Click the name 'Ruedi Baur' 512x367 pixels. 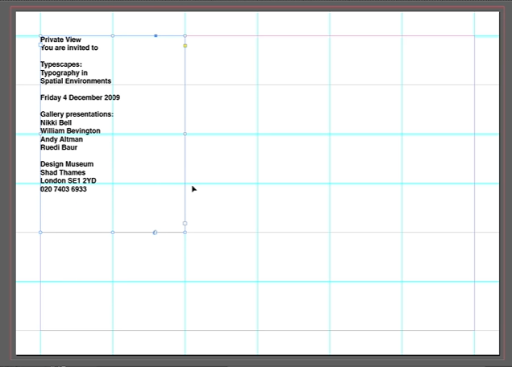click(59, 147)
